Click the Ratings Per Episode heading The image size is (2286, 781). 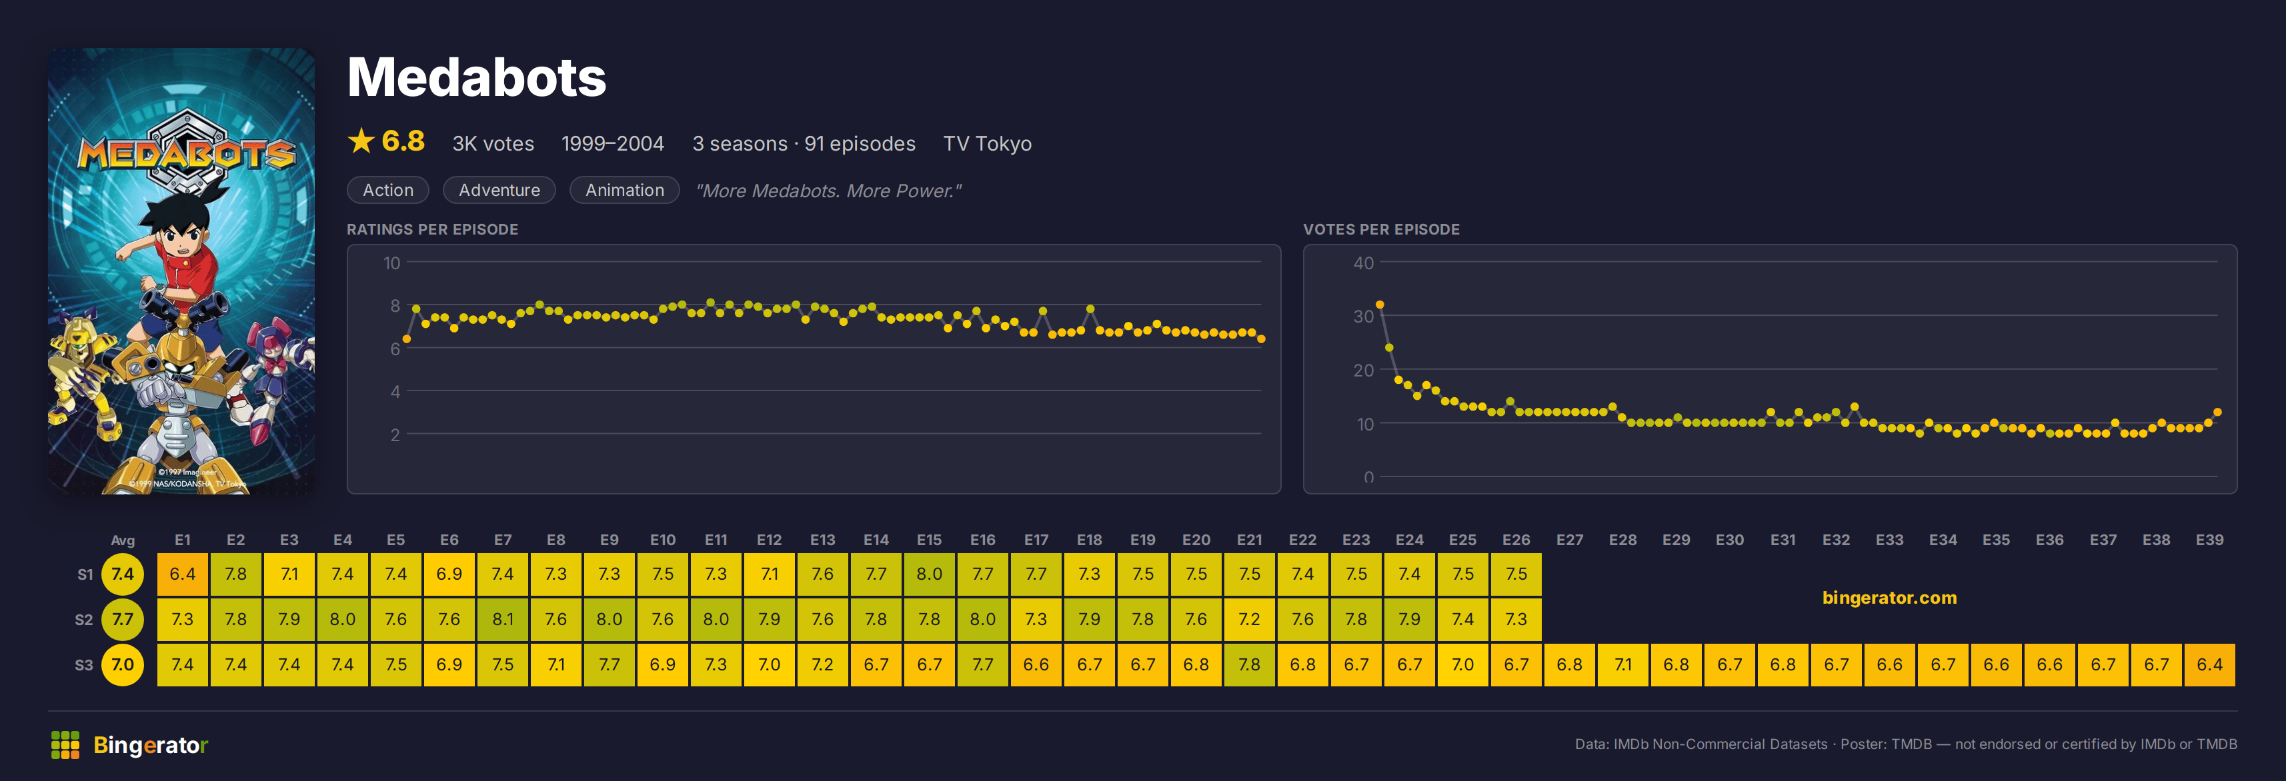coord(432,229)
